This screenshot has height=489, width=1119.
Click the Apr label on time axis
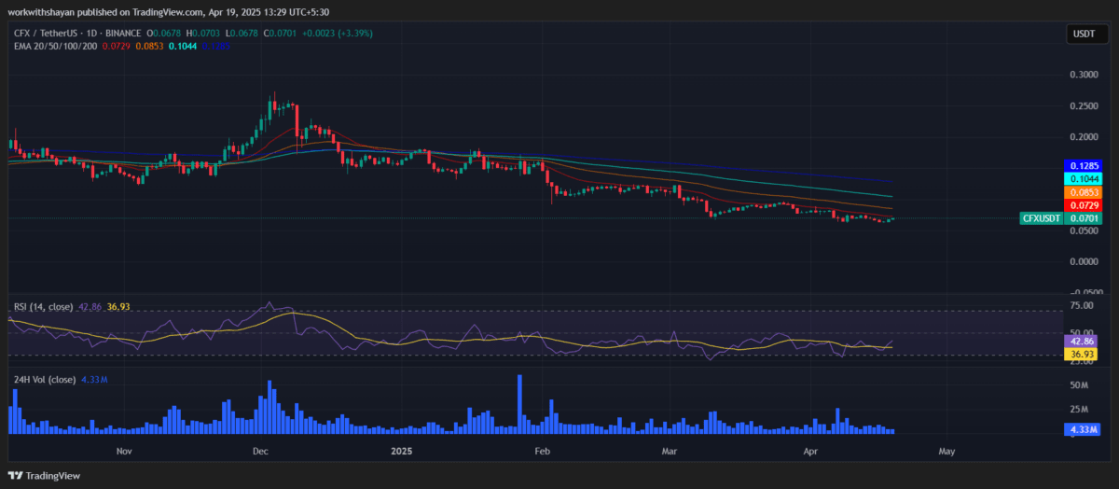(809, 452)
